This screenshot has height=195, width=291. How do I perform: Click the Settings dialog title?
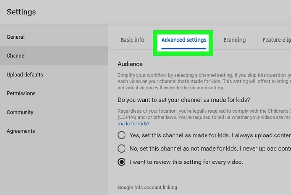pos(21,12)
